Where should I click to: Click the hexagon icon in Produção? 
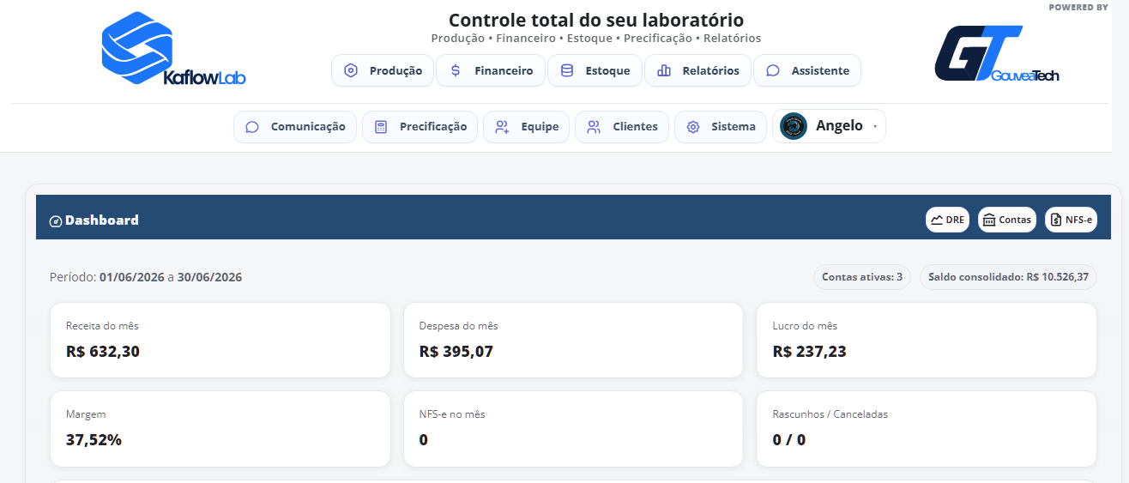[351, 70]
